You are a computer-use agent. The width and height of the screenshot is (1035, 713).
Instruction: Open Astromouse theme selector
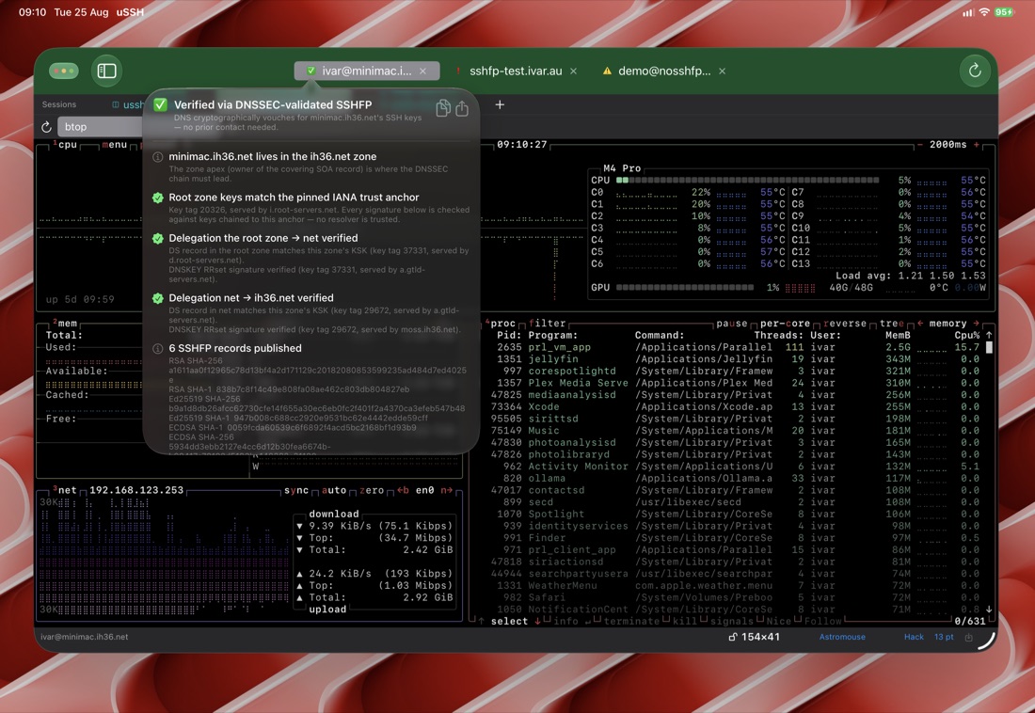pos(842,637)
